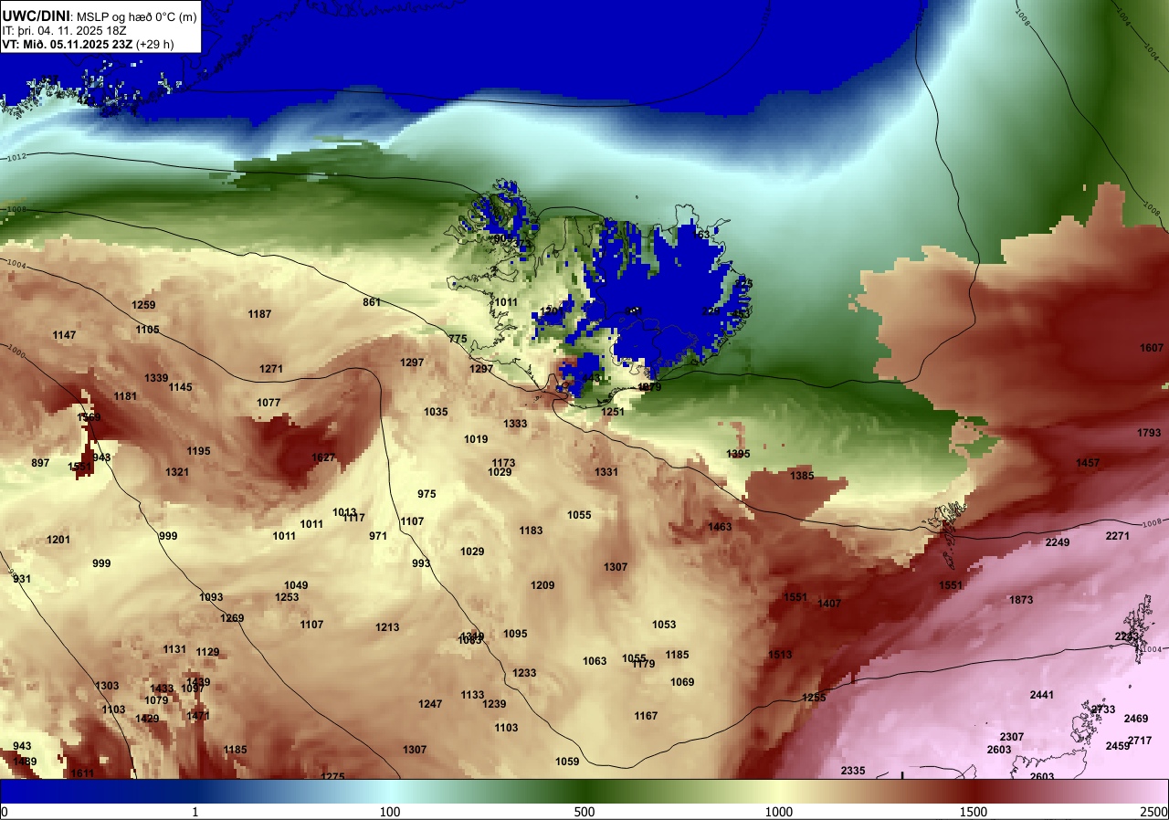Click the 1213 value

(387, 627)
